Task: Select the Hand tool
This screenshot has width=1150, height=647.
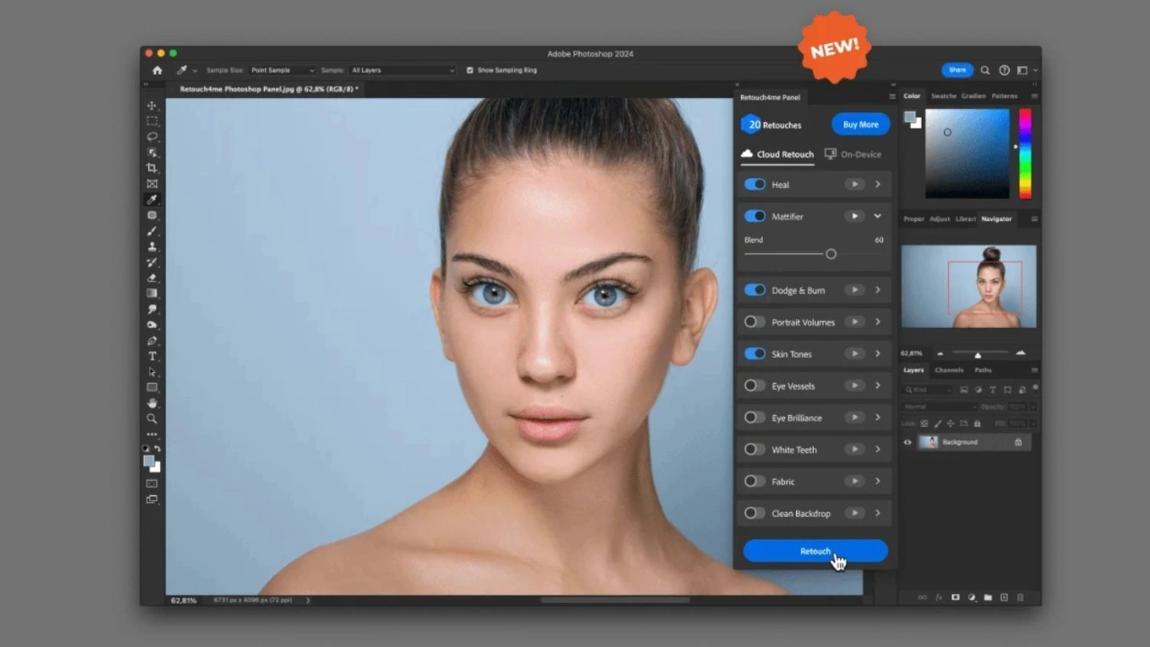Action: 152,403
